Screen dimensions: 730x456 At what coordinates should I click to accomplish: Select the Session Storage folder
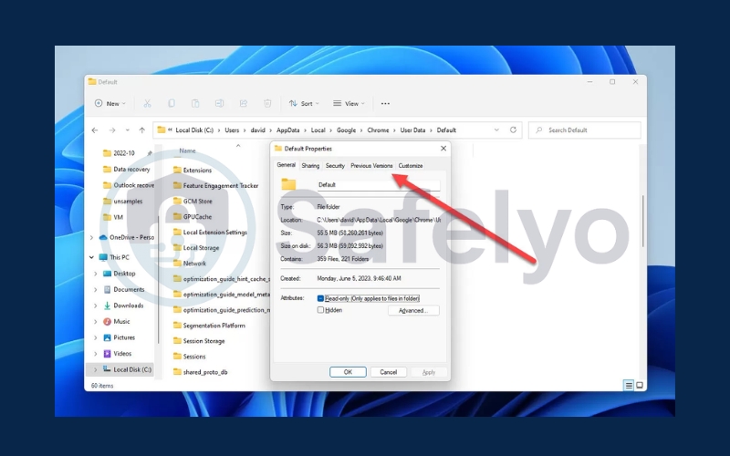(199, 341)
